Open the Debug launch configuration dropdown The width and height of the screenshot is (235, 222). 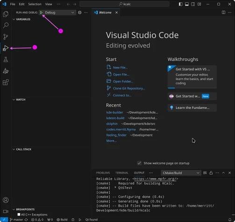pyautogui.click(x=59, y=13)
